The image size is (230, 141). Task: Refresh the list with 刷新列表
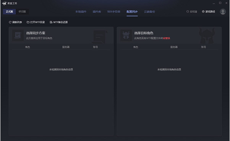(x=15, y=22)
